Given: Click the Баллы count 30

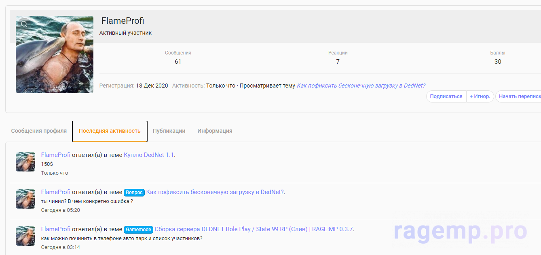Looking at the screenshot, I should [x=498, y=62].
